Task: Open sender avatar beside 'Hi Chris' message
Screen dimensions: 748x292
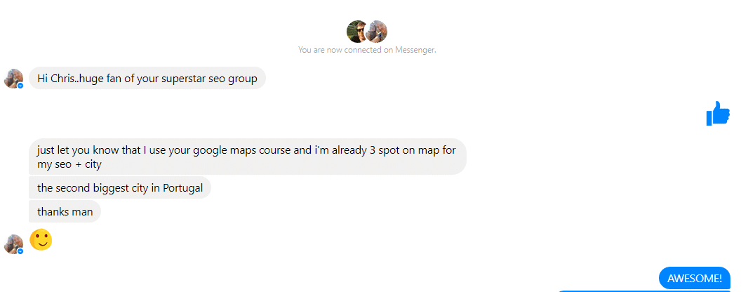Action: [14, 79]
